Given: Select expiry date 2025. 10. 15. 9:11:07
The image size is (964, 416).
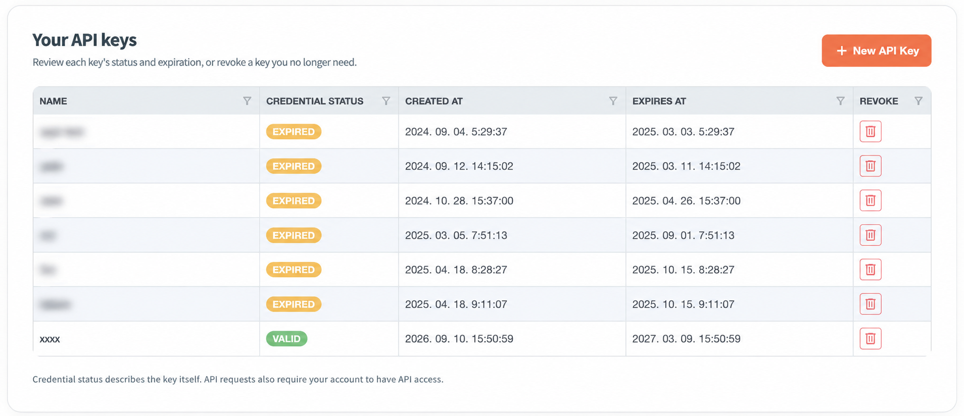Looking at the screenshot, I should (x=683, y=304).
